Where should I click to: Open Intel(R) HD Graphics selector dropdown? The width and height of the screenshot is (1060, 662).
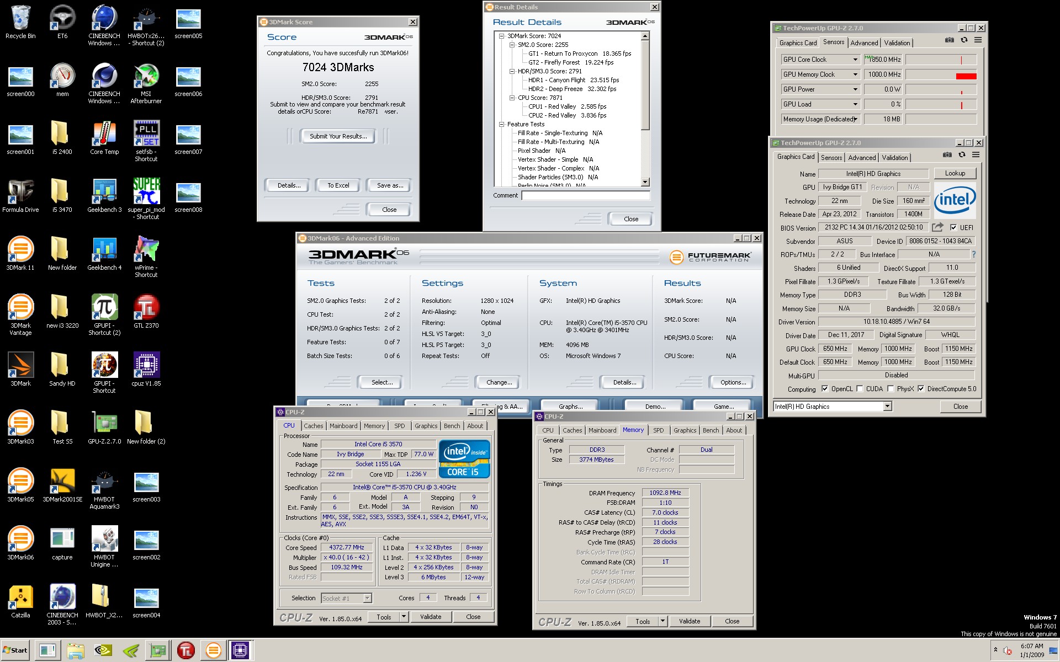coord(887,407)
